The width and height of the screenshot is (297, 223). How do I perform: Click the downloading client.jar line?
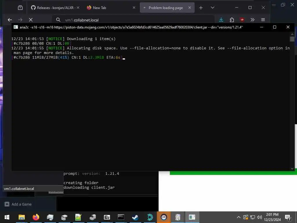point(89,188)
